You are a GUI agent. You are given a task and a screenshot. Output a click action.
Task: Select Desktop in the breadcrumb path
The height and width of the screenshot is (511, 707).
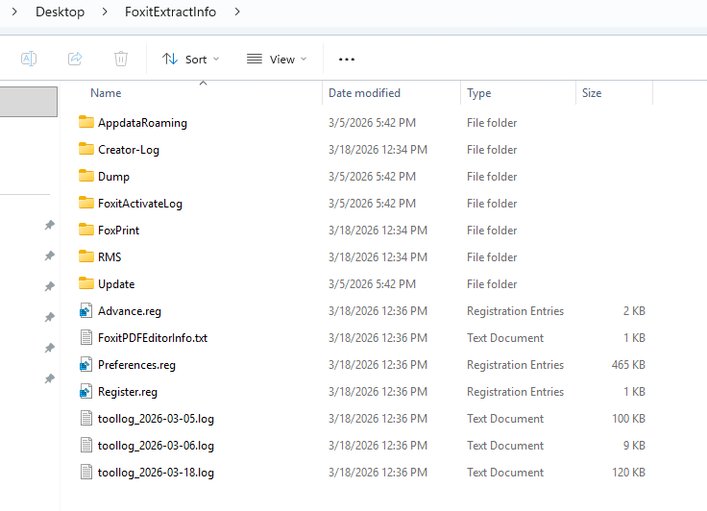point(60,12)
